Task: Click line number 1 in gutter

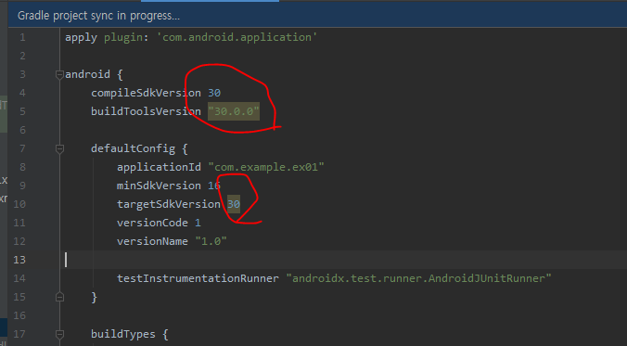Action: (x=22, y=38)
